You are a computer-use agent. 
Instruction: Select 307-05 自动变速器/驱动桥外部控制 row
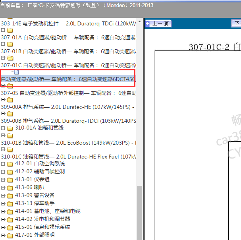68,93
